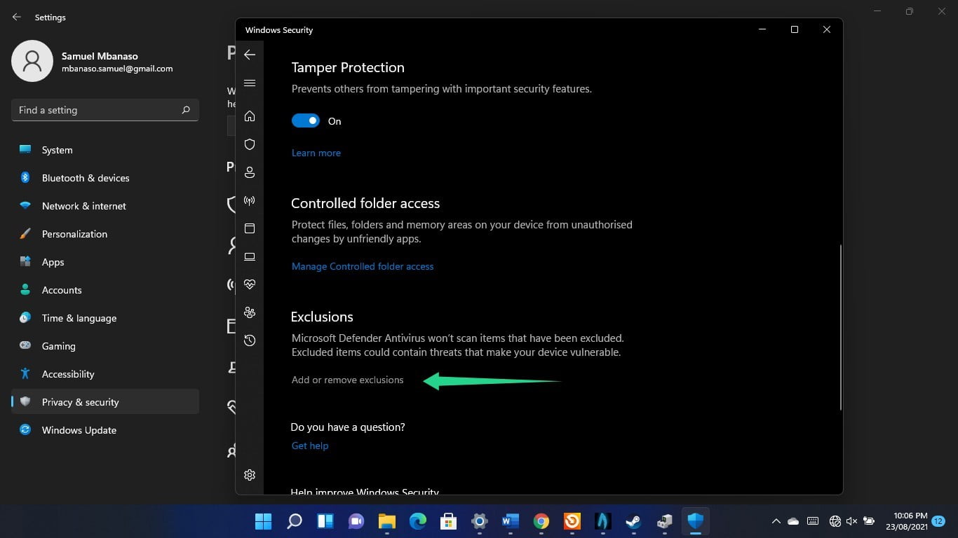Click the Windows Security settings gear
958x538 pixels.
(x=249, y=475)
